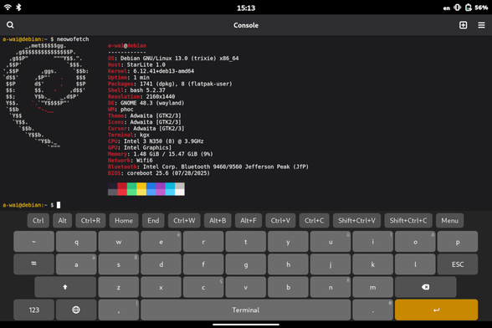The height and width of the screenshot is (328, 492).
Task: Switch to 123 numbers layout
Action: [x=33, y=310]
